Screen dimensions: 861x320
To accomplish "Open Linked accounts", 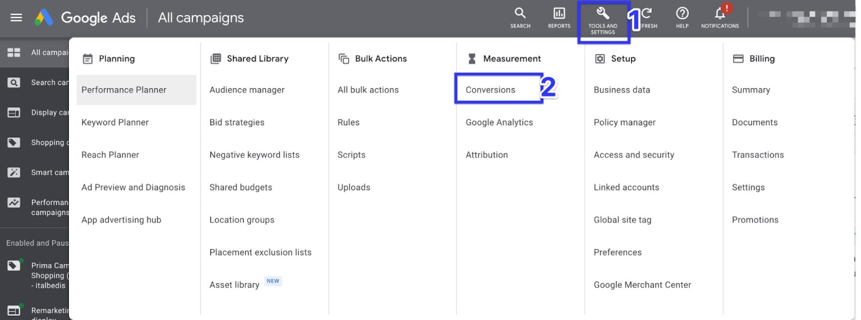I will pyautogui.click(x=626, y=187).
